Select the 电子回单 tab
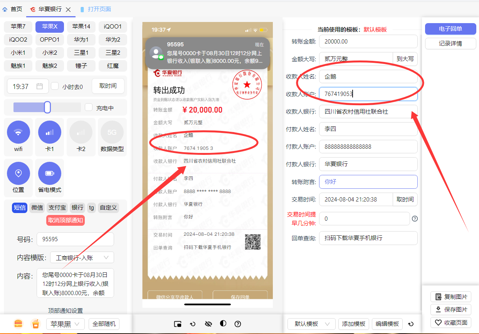 point(450,29)
